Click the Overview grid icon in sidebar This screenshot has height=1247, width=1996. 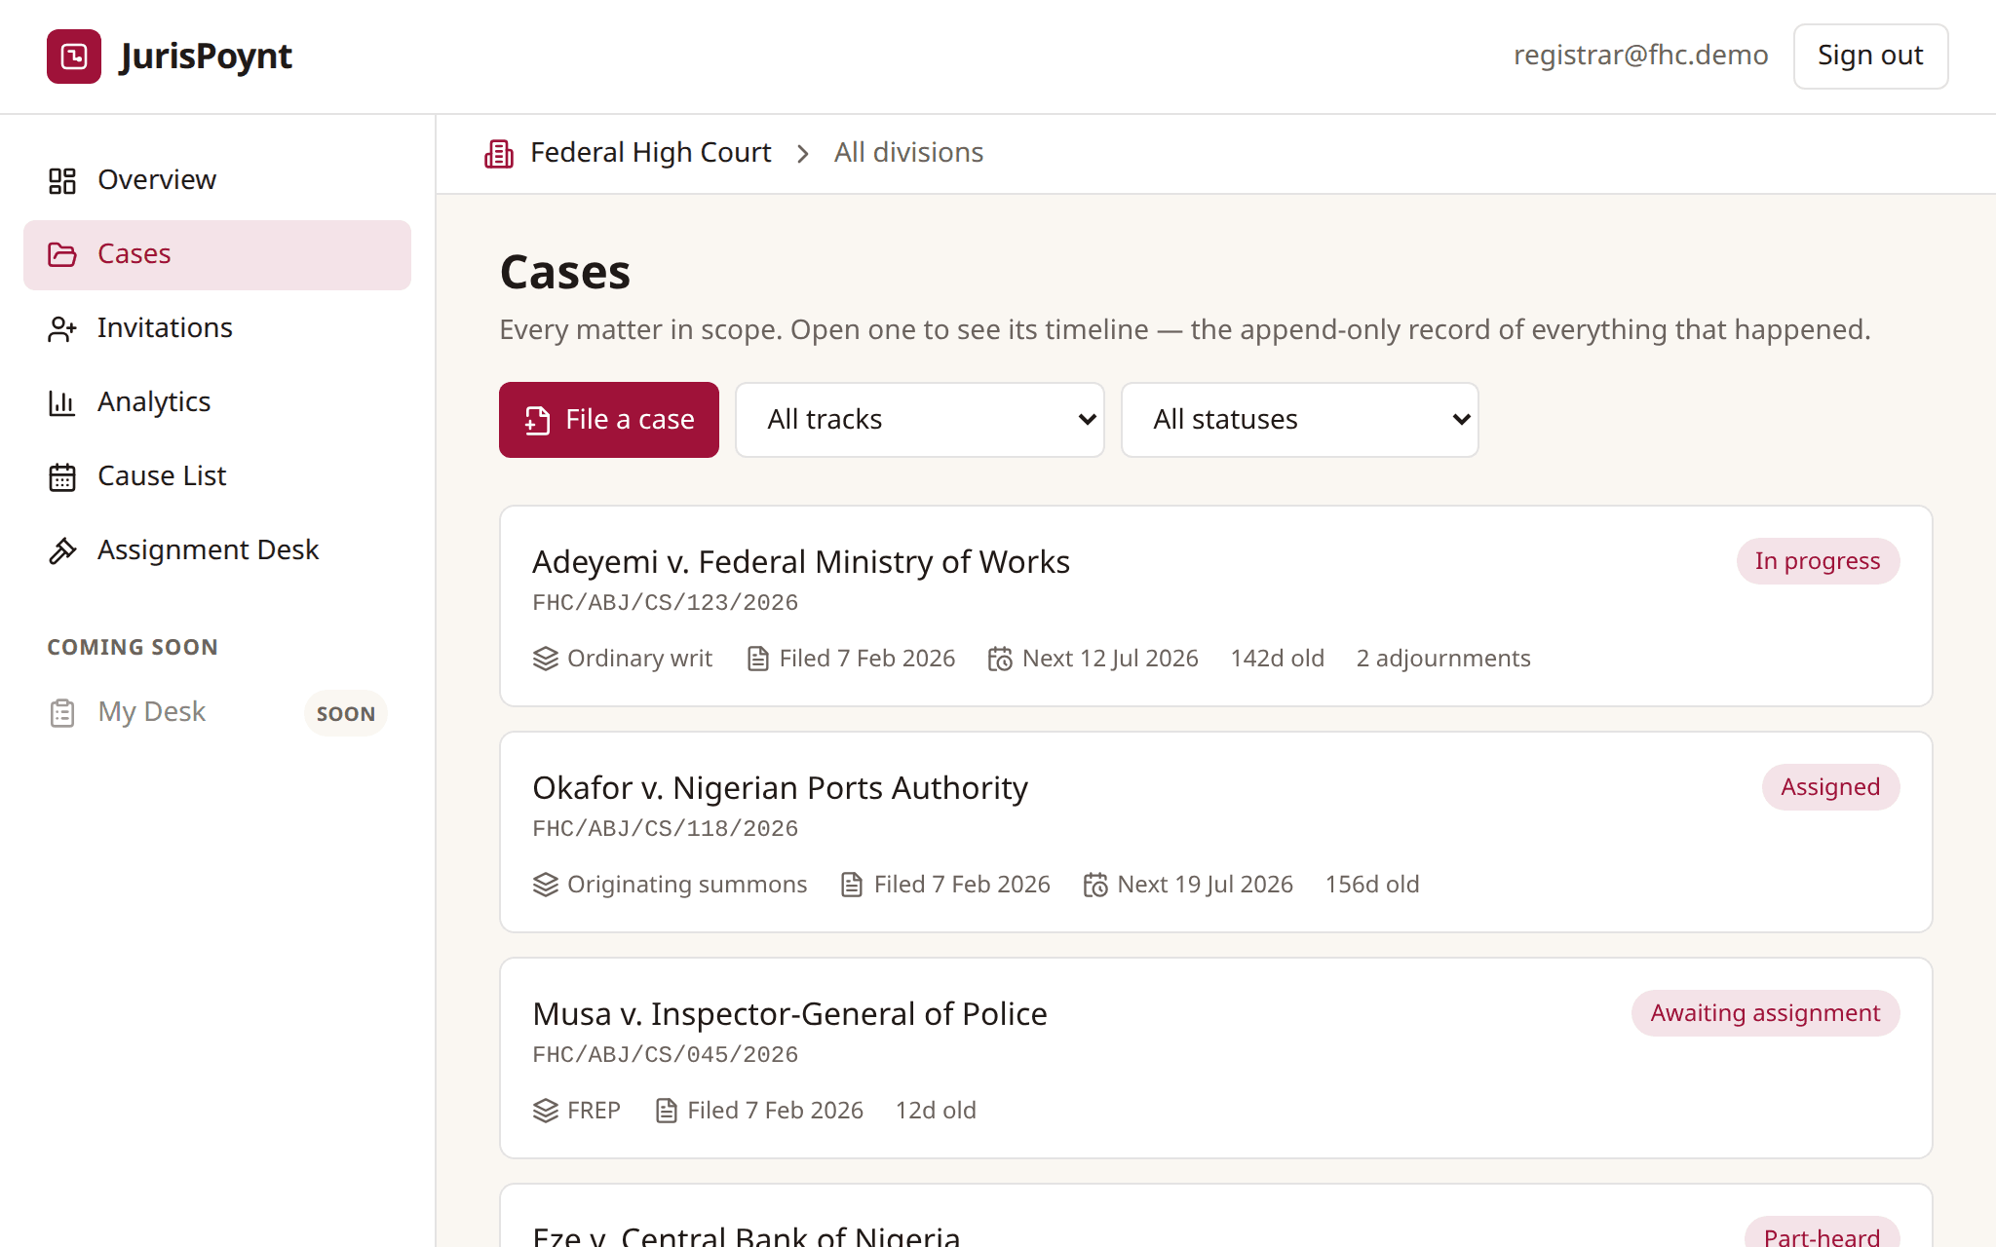(x=62, y=180)
